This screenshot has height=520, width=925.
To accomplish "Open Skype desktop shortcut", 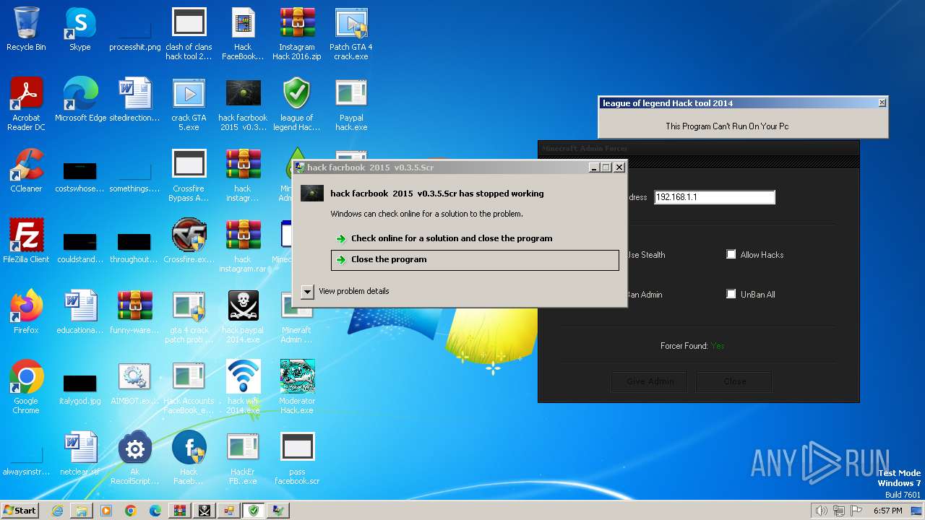I will [x=79, y=29].
